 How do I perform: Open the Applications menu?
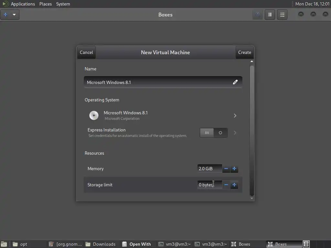(x=23, y=4)
